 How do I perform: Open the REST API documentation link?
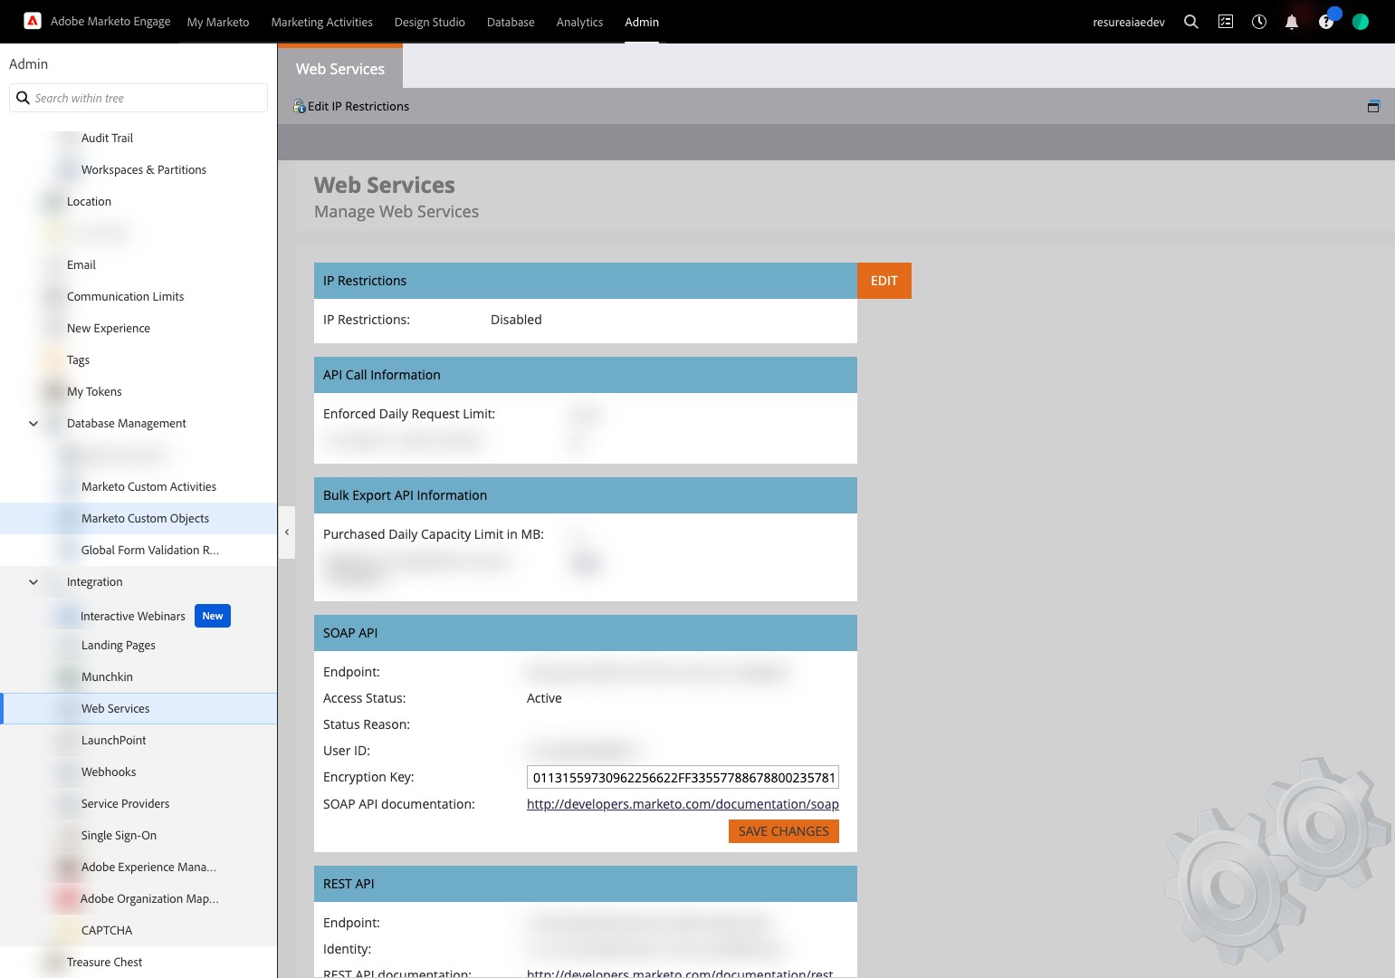[x=680, y=973]
